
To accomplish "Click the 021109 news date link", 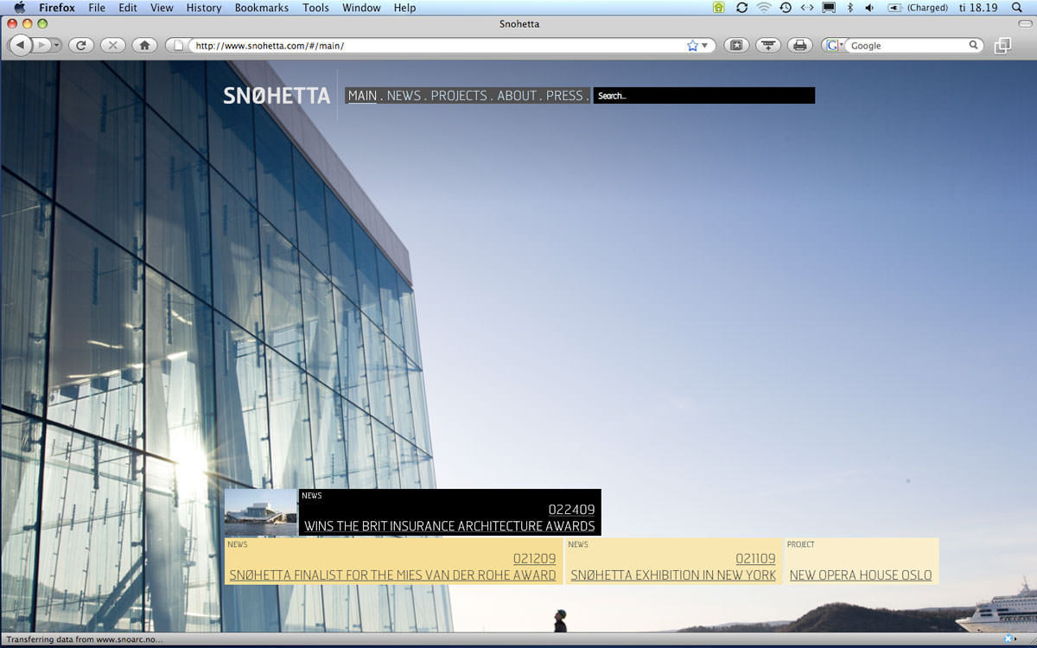I will click(755, 559).
